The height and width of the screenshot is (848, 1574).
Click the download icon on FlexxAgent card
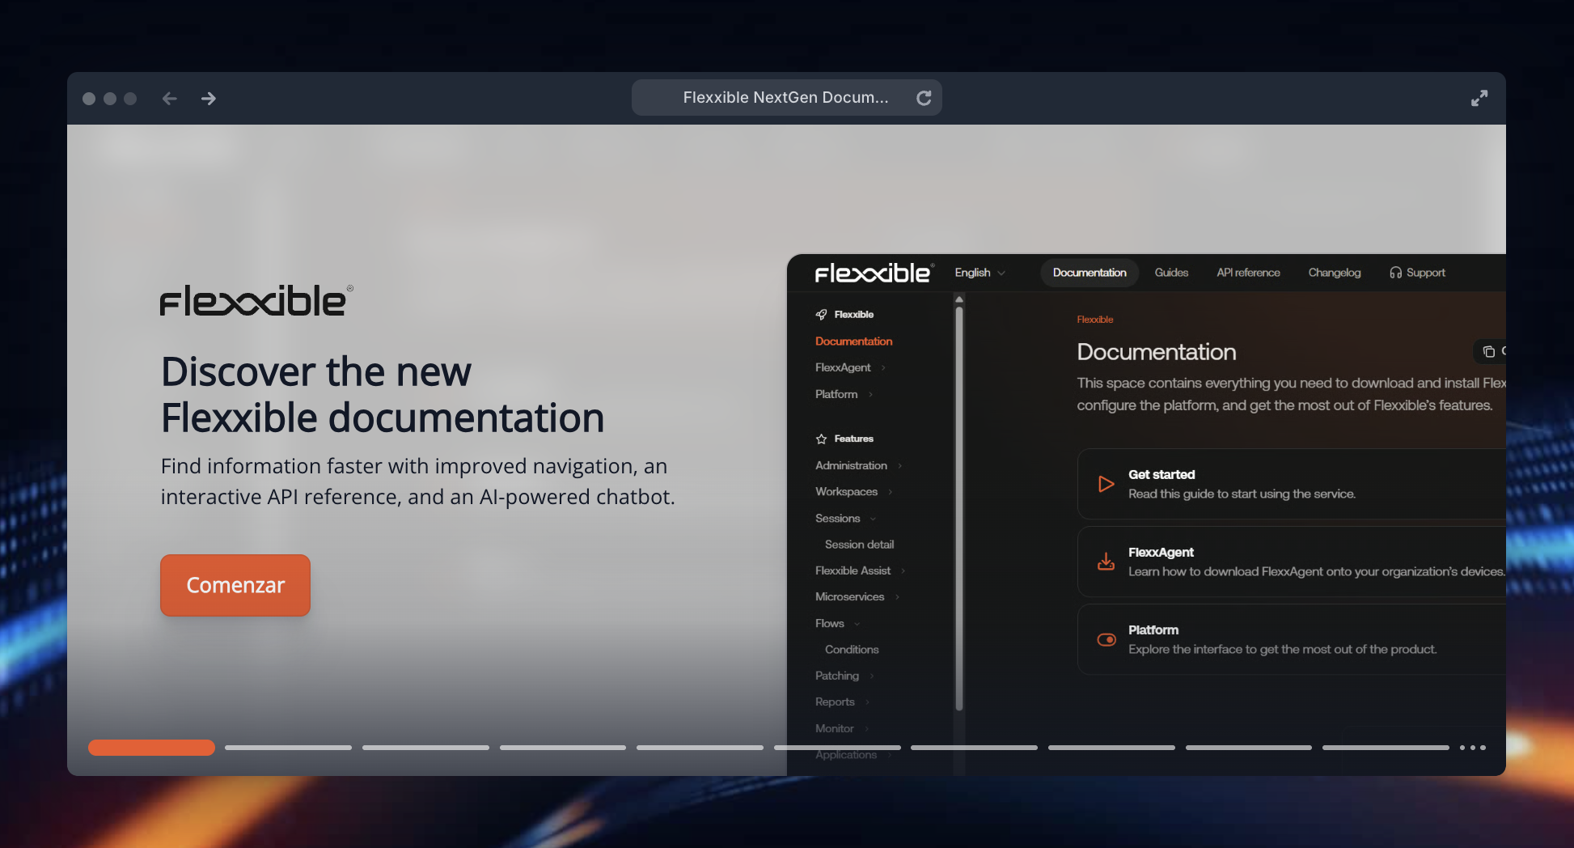1106,562
